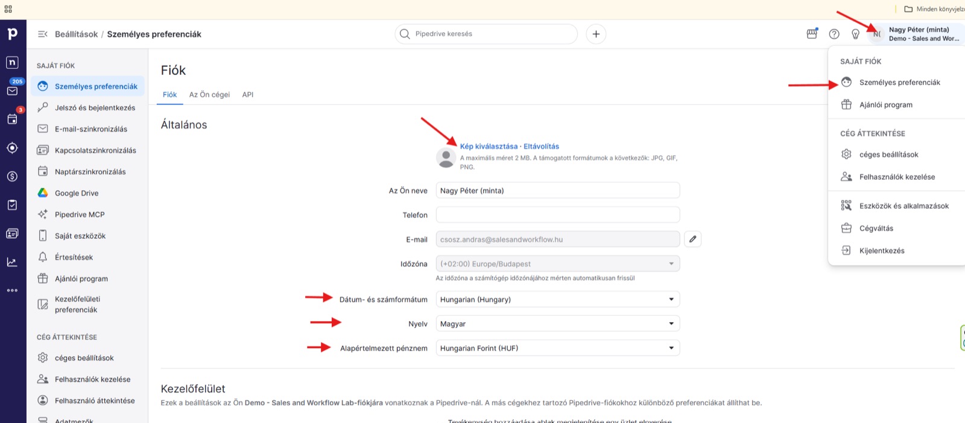Open 'Ajánlói program' in the left sidebar
This screenshot has height=423, width=965.
click(x=87, y=279)
